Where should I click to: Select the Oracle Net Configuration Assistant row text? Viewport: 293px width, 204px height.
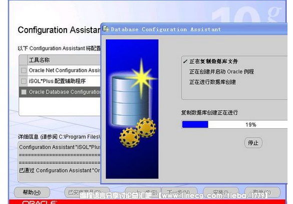65,70
